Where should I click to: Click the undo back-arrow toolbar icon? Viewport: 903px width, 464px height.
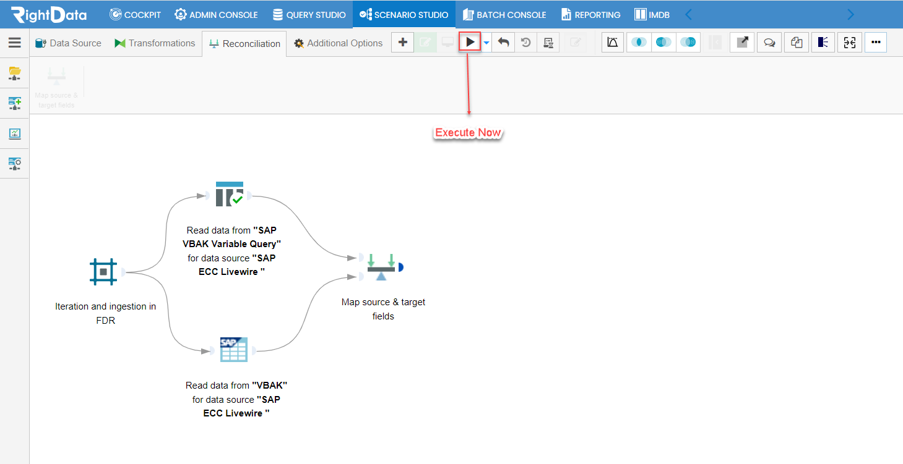pos(504,43)
